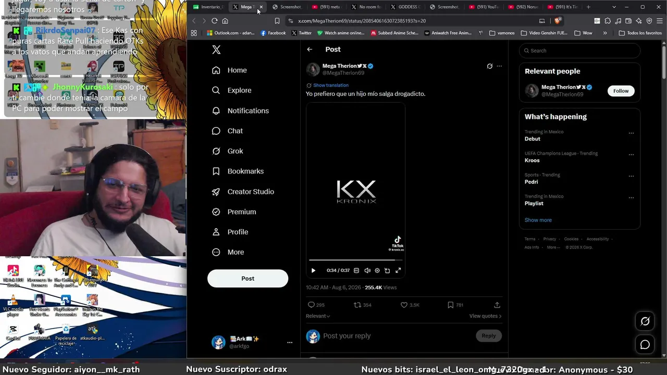This screenshot has height=375, width=667.
Task: Click the browser home icon
Action: coord(225,21)
